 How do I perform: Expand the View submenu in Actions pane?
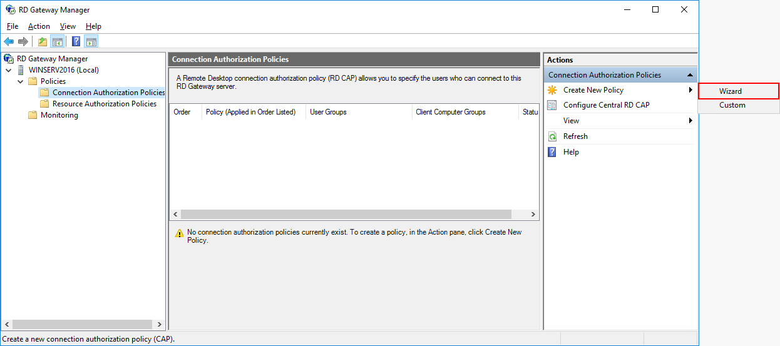(x=690, y=121)
